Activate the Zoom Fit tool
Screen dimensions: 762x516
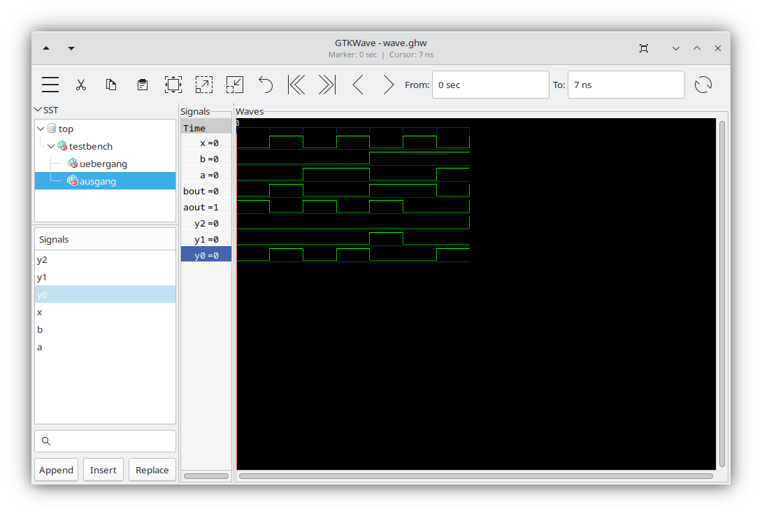(173, 84)
